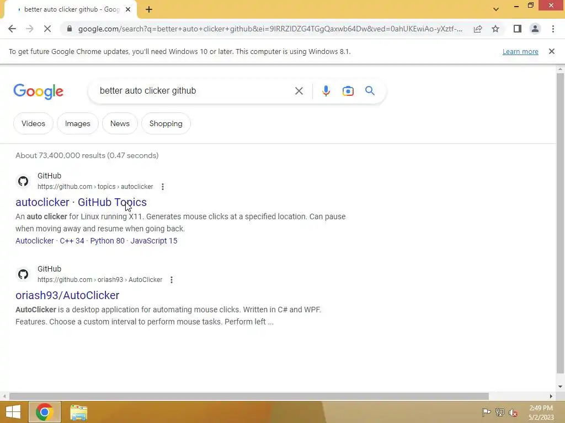Screen dimensions: 565x423
Task: Open the Windows Start button
Action: [x=13, y=412]
